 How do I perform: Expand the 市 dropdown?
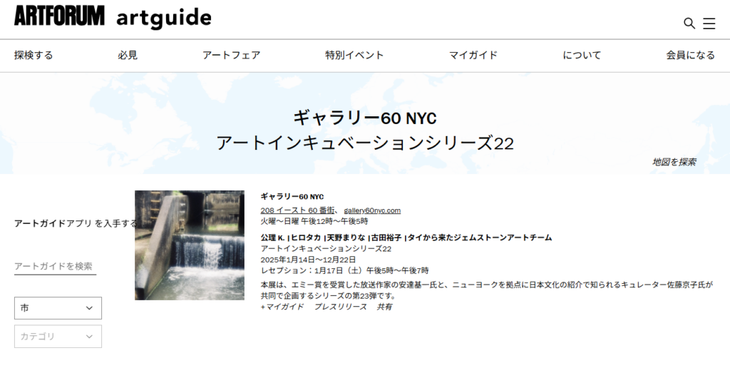coord(58,308)
